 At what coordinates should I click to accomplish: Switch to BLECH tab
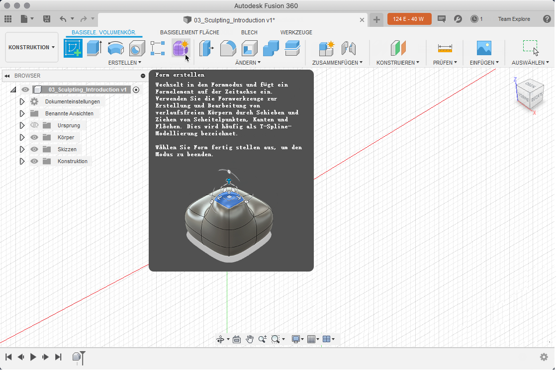click(249, 32)
